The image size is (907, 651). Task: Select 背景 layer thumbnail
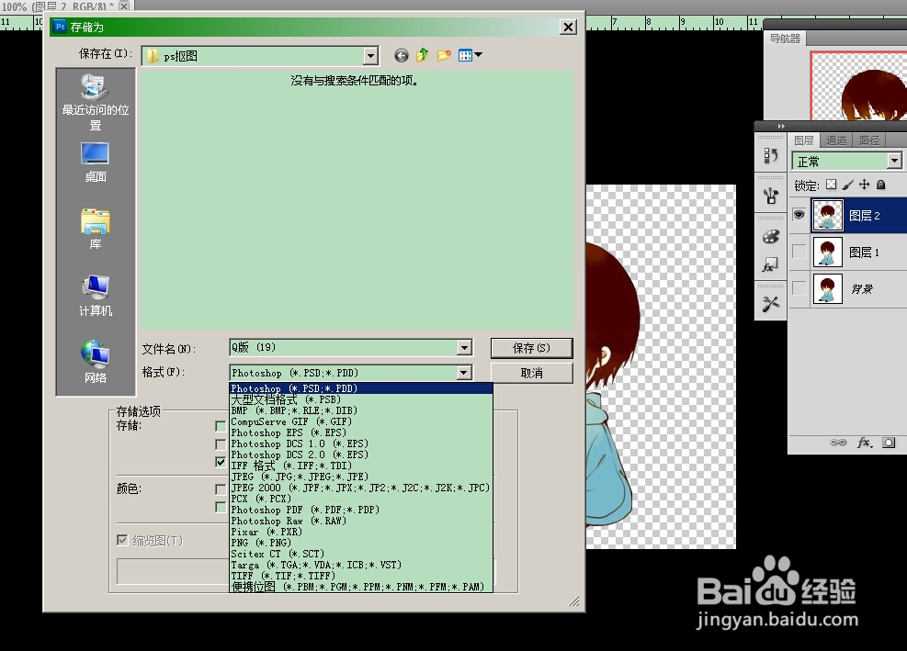[827, 288]
